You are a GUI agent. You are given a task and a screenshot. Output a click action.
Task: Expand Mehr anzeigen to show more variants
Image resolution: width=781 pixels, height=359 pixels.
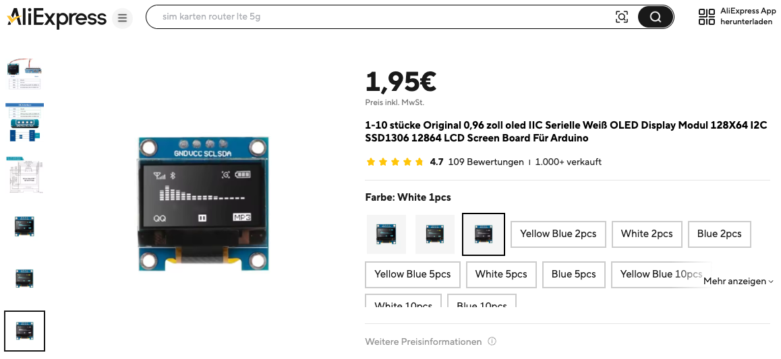(739, 281)
